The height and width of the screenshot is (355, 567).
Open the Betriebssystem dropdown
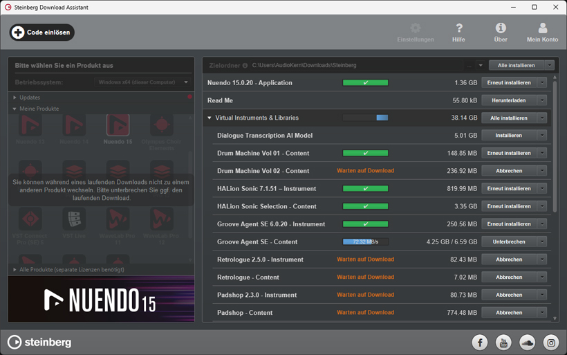click(x=143, y=82)
